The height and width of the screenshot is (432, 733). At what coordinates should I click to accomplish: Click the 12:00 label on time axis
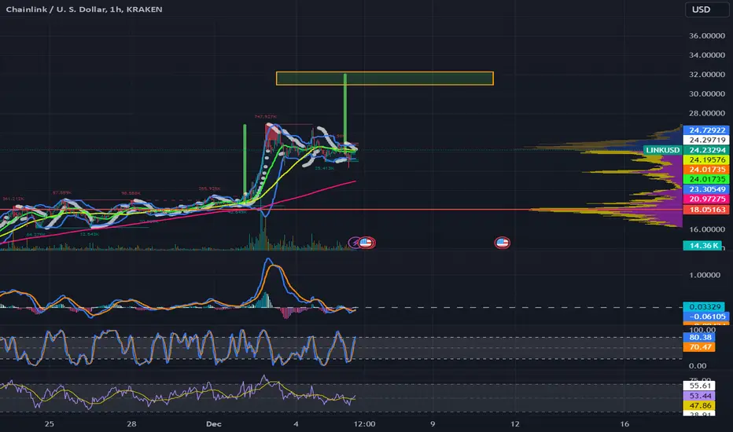coord(365,424)
